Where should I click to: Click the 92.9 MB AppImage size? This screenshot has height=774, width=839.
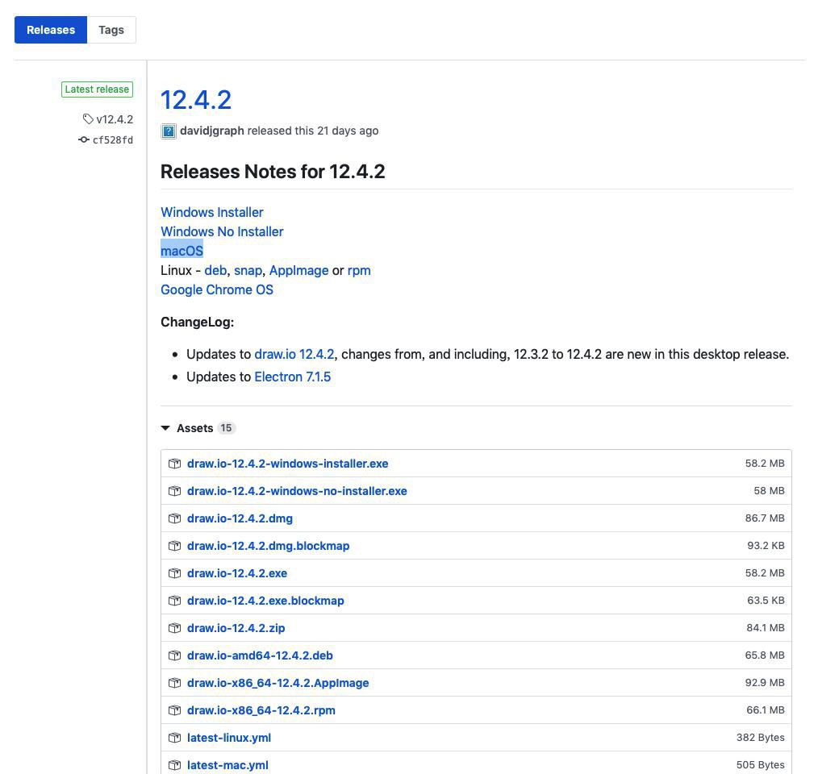[765, 683]
